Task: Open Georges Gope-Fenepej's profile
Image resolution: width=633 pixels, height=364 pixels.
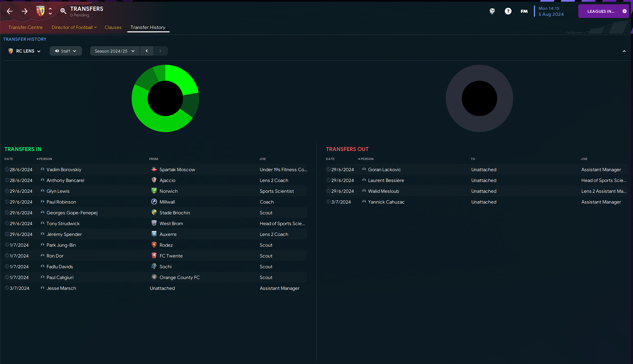Action: pos(72,213)
